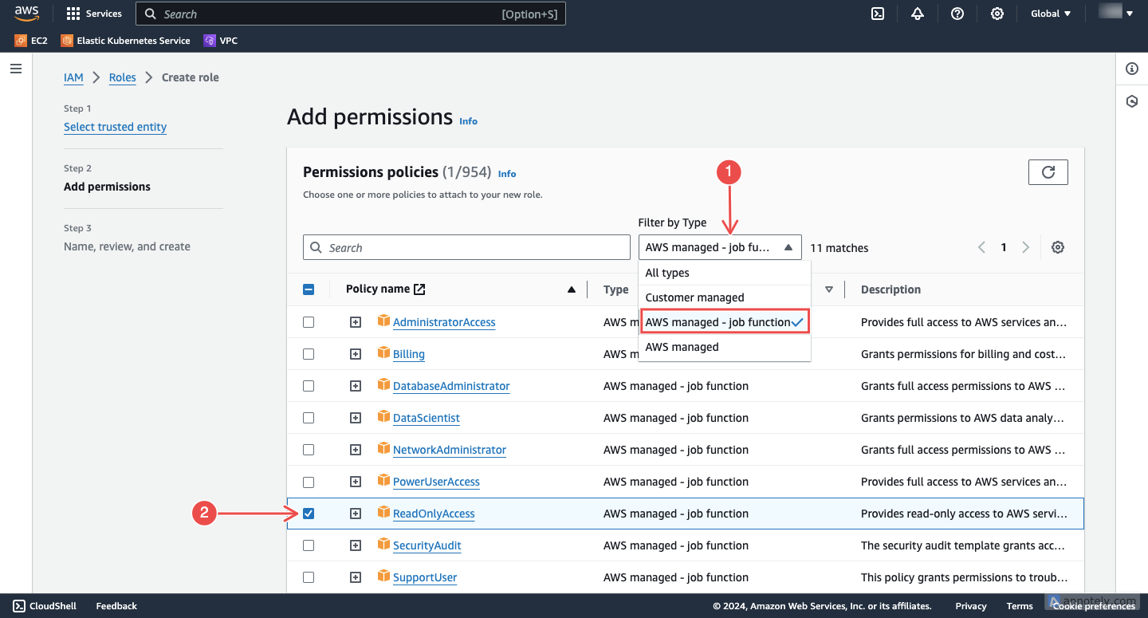1148x618 pixels.
Task: Open the DatabaseAdministrator policy link
Action: pos(451,385)
